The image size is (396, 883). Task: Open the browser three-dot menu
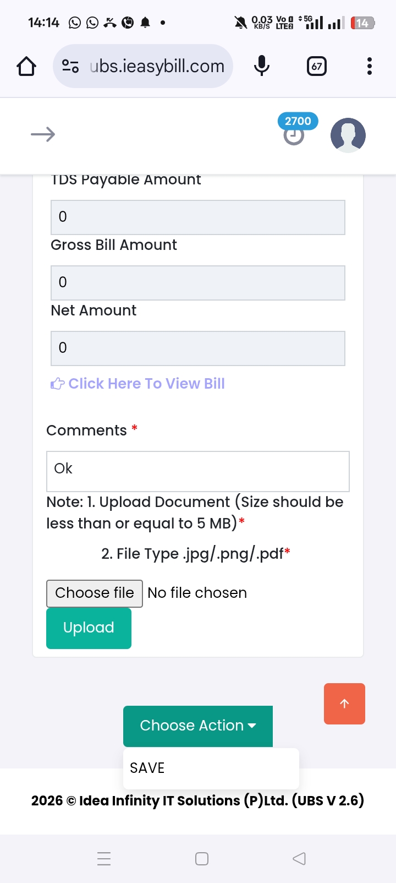pyautogui.click(x=370, y=67)
